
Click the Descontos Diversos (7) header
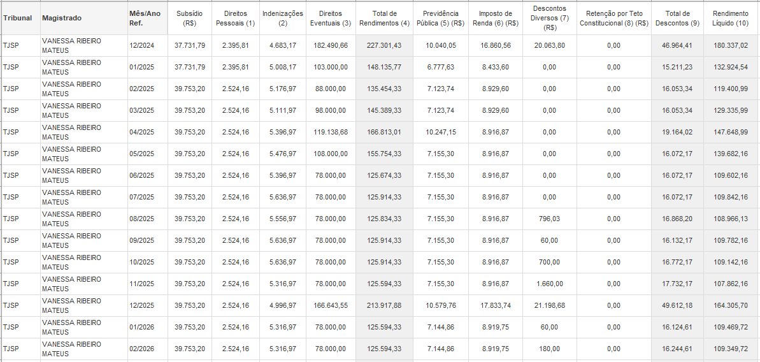(x=550, y=18)
